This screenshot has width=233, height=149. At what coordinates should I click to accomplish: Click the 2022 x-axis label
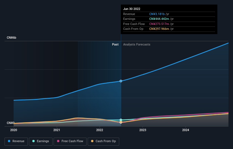coord(100,130)
